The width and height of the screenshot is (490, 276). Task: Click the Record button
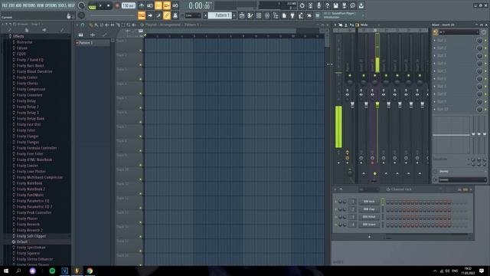(117, 5)
